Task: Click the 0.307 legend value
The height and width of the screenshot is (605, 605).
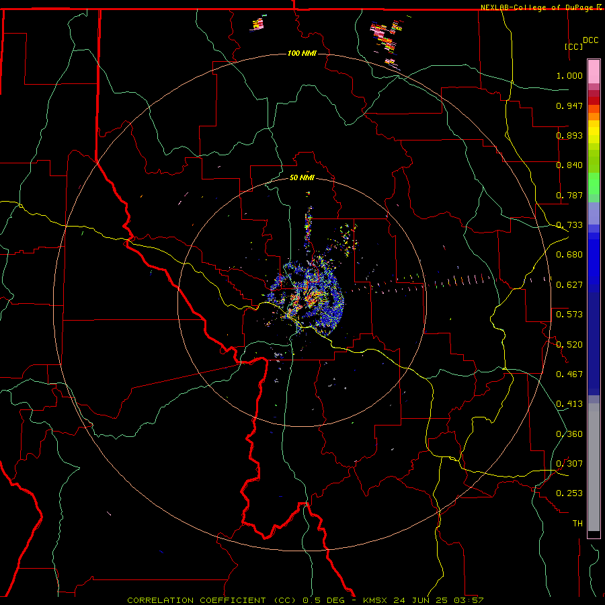Action: pyautogui.click(x=569, y=464)
